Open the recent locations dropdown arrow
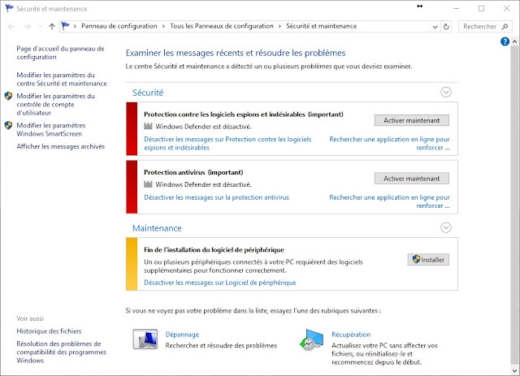 pyautogui.click(x=41, y=27)
